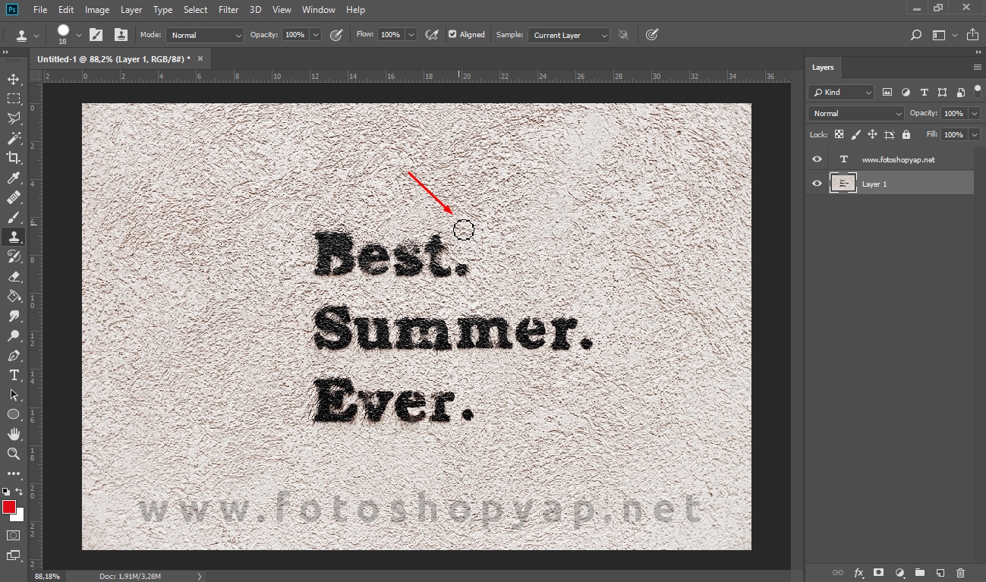This screenshot has height=582, width=986.
Task: Toggle airbrush build-up effects
Action: tap(432, 35)
